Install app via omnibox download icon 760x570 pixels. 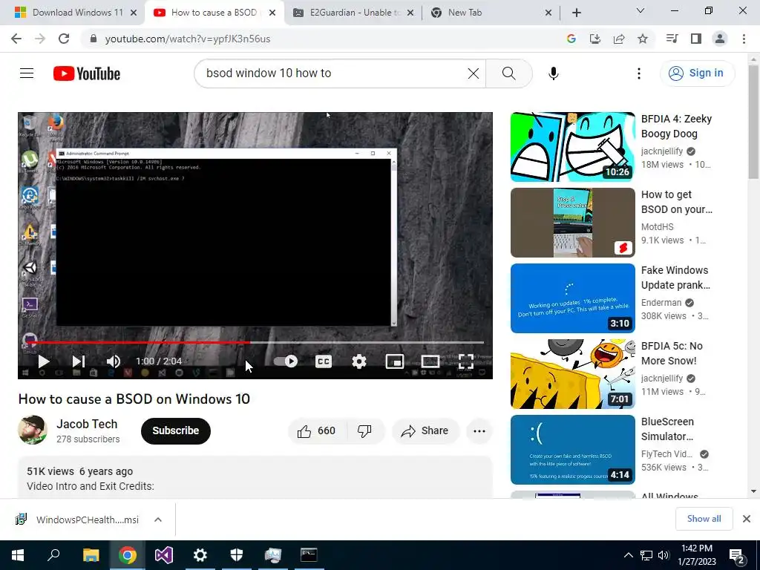click(594, 39)
